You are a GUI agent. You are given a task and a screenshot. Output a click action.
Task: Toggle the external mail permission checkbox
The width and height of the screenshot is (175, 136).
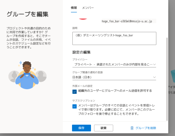[74, 91]
